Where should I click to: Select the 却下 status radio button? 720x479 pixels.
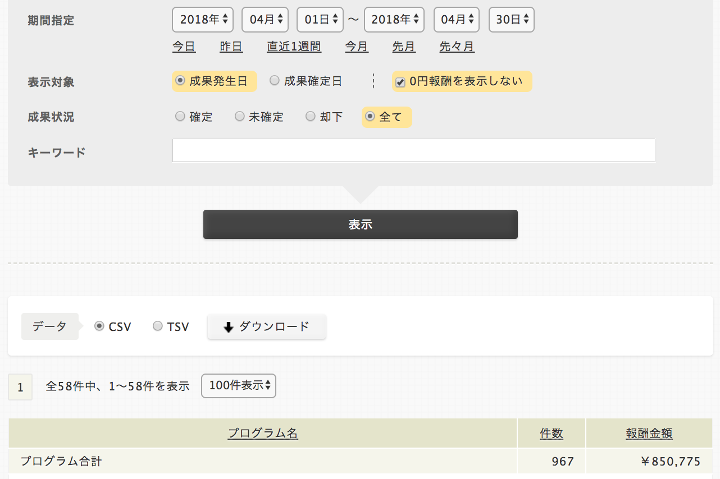(311, 116)
